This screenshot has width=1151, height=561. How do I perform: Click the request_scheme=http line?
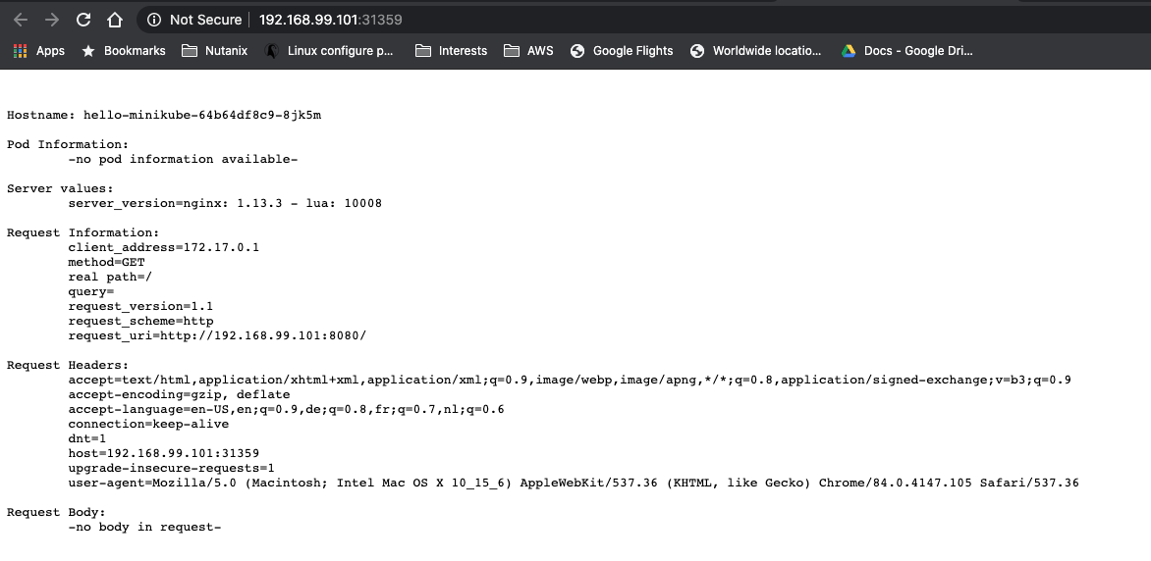pos(141,321)
